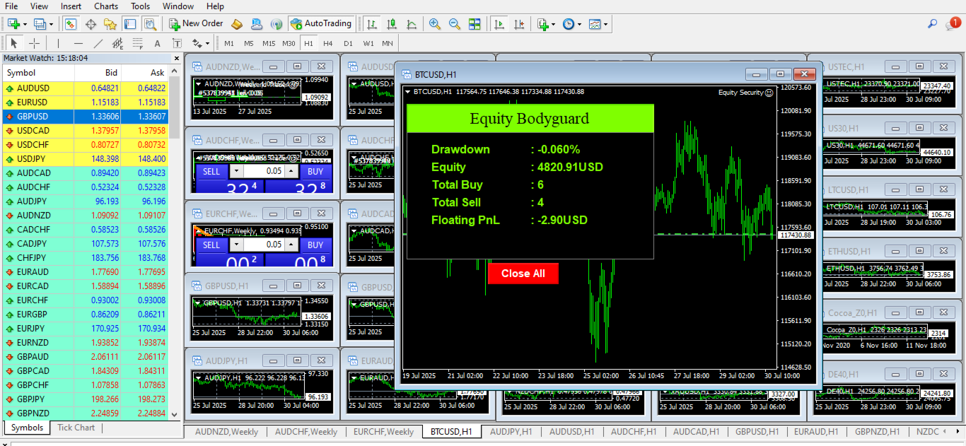This screenshot has height=446, width=966.
Task: Switch chart to candlestick display
Action: click(x=391, y=23)
